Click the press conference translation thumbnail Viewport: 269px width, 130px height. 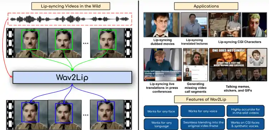pyautogui.click(x=163, y=65)
